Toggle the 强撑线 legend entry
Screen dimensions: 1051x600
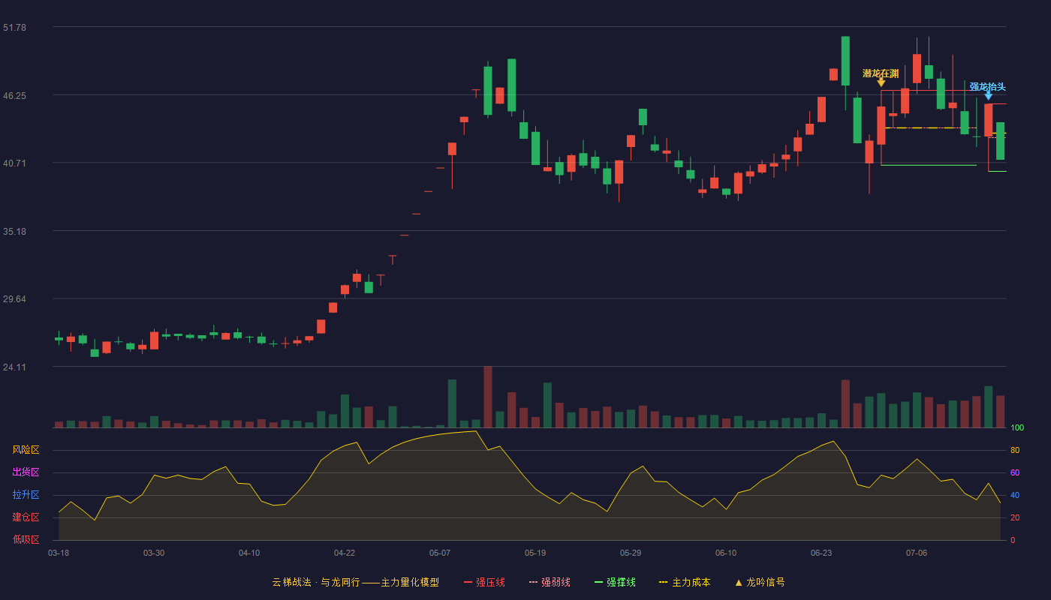tap(615, 582)
